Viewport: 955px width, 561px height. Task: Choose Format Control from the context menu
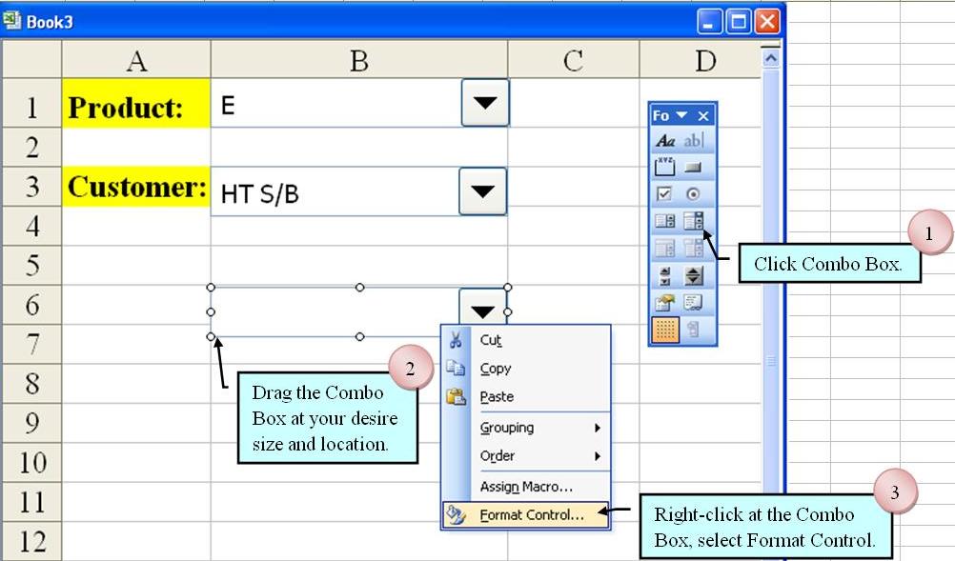point(529,514)
